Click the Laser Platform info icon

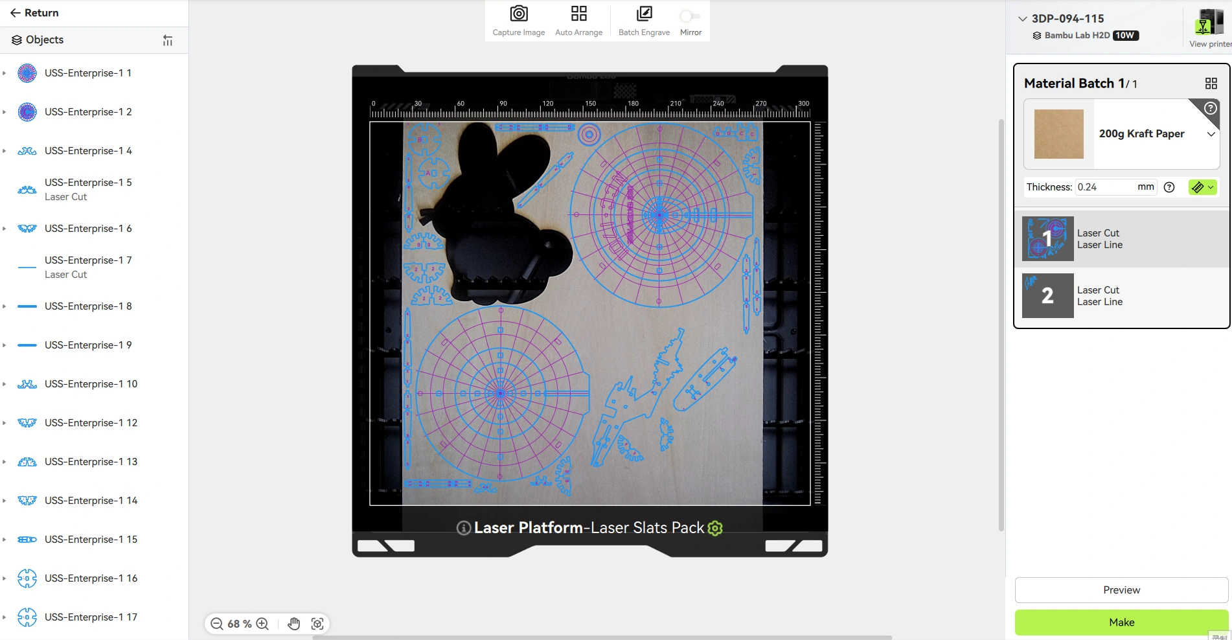[x=464, y=528]
